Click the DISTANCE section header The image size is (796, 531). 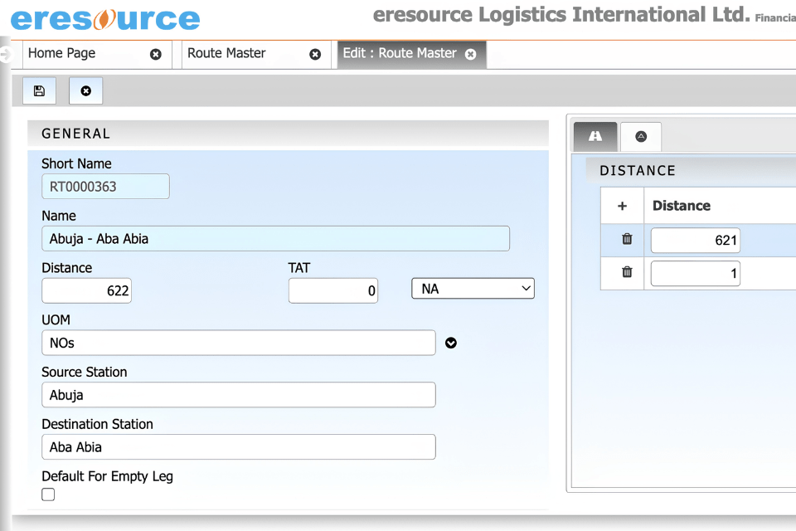click(x=638, y=171)
